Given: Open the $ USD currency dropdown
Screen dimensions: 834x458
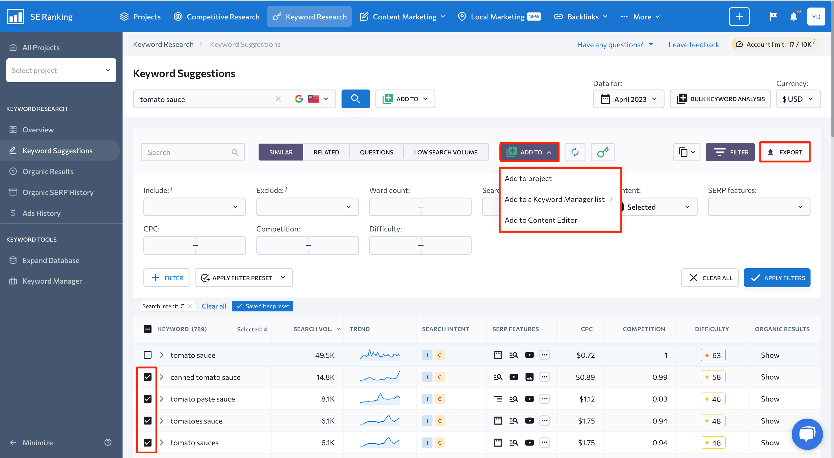Looking at the screenshot, I should pyautogui.click(x=798, y=99).
